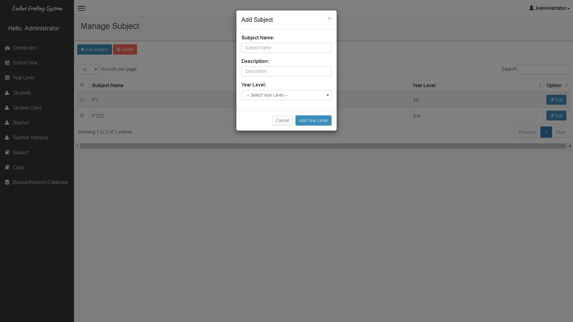Click the Subject Name input field

click(286, 48)
